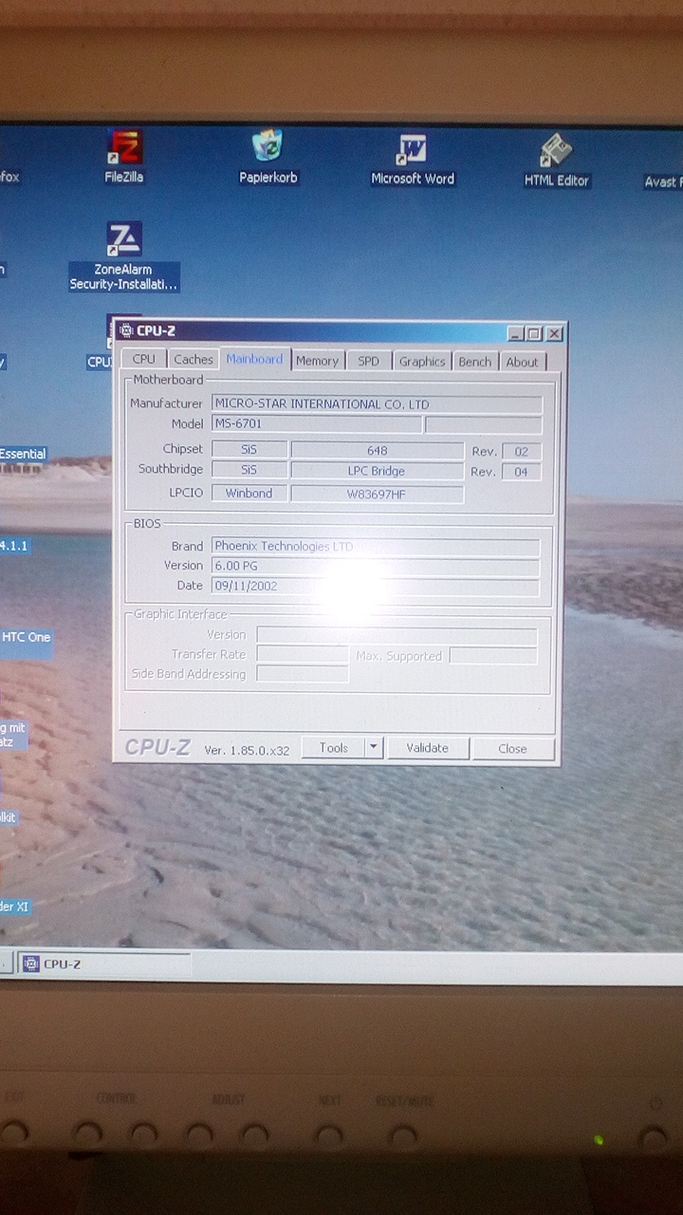Open the HTML Editor desktop icon
683x1215 pixels.
click(x=557, y=160)
